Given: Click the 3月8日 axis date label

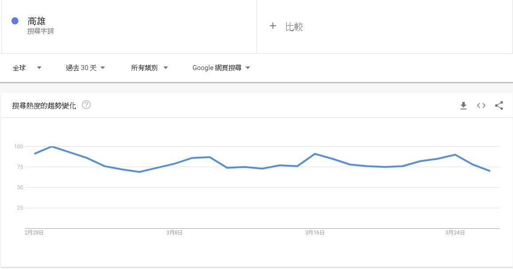Looking at the screenshot, I should click(174, 232).
